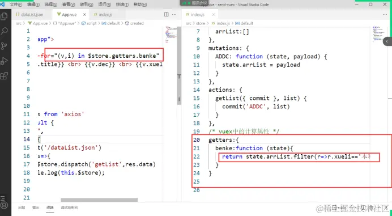392x216 pixels.
Task: Click the Accounts icon in activity bar
Action: [x=4, y=205]
